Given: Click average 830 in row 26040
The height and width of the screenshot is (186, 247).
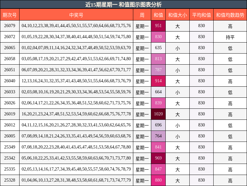Looking at the screenshot, I should (x=202, y=81).
